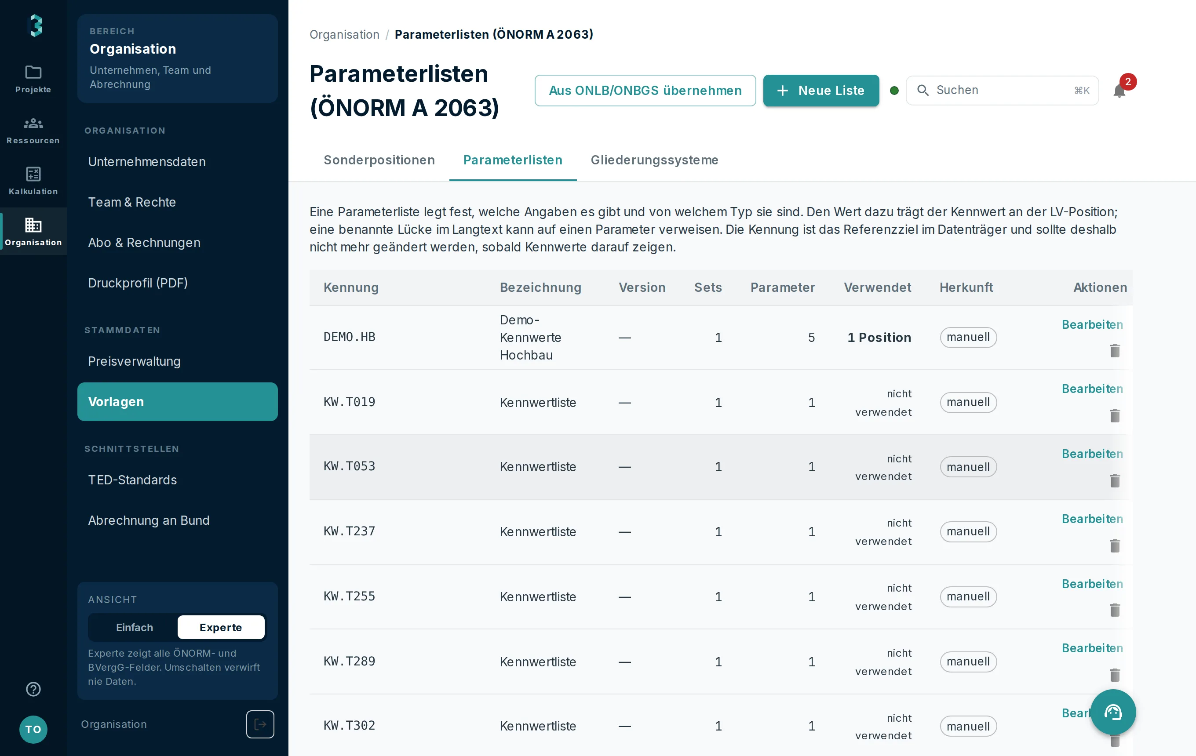The image size is (1196, 756).
Task: Delete the KW.T237 list via trash icon
Action: coord(1115,545)
